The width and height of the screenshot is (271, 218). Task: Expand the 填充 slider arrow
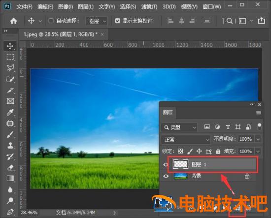point(258,152)
